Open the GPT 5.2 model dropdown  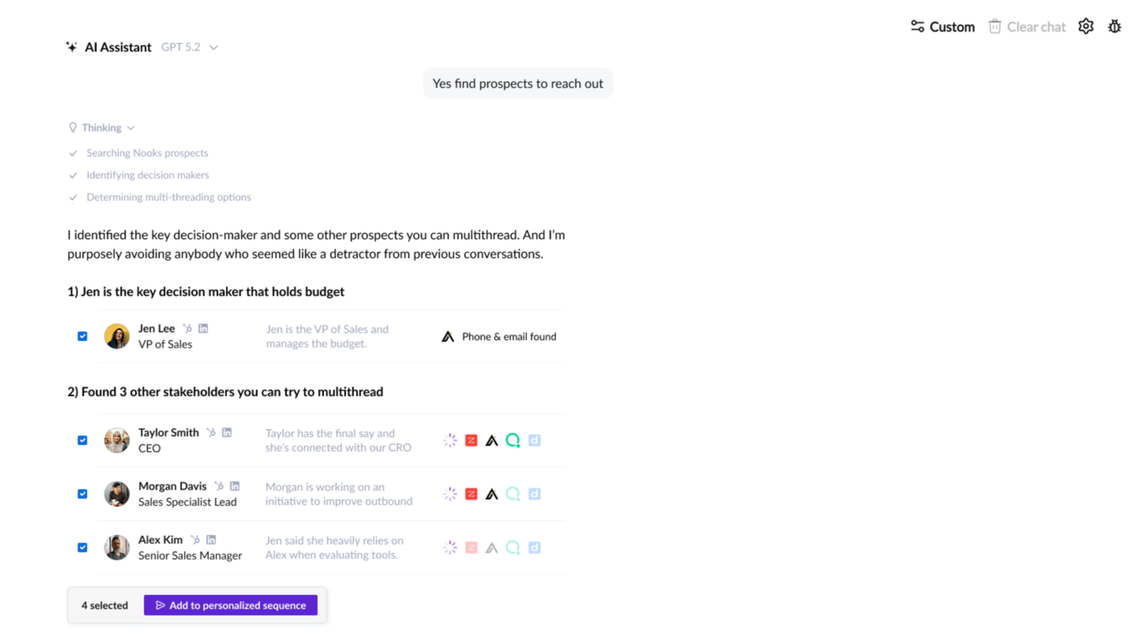(189, 47)
